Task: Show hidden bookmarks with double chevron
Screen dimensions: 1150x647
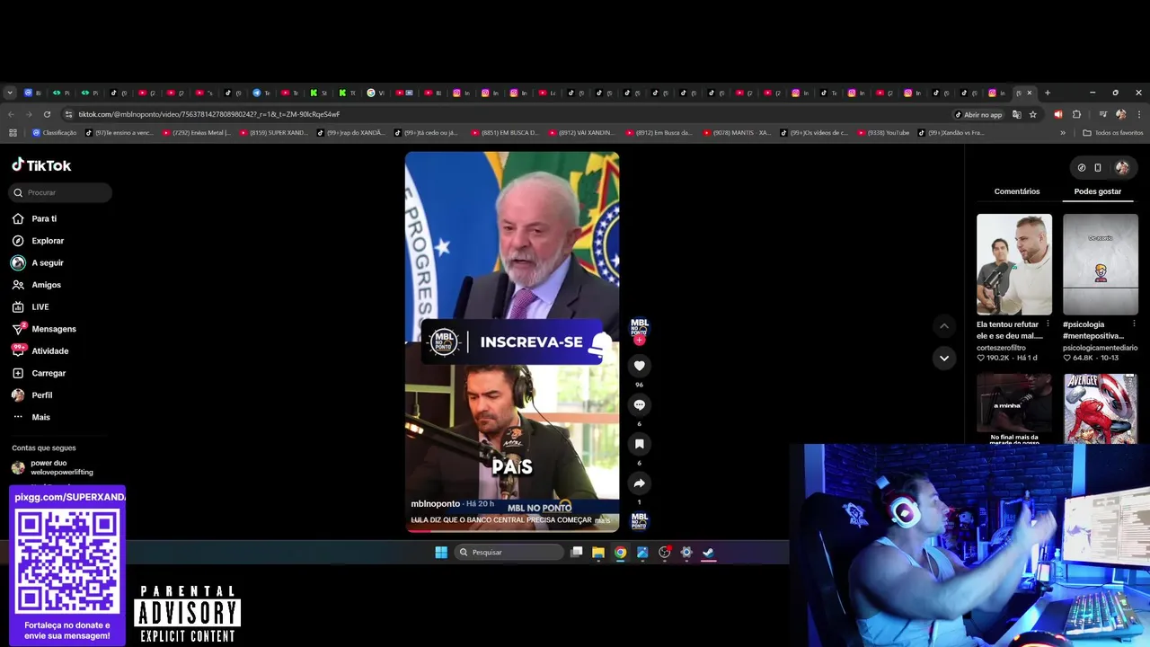Action: [1063, 133]
